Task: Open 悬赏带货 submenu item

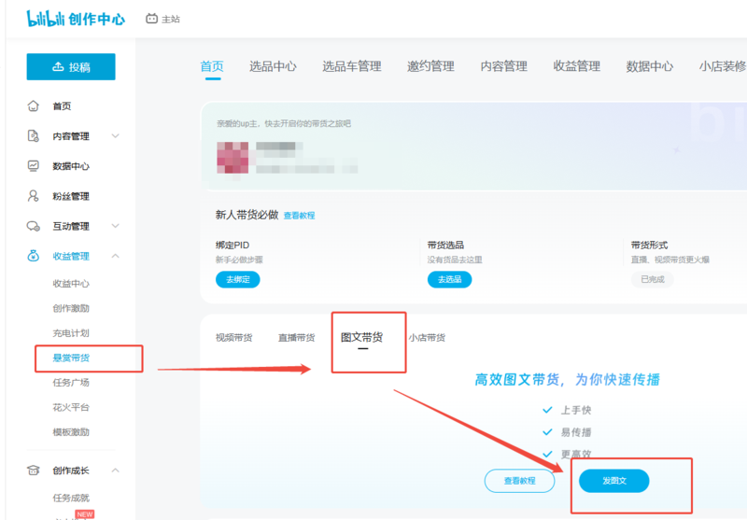Action: tap(71, 358)
